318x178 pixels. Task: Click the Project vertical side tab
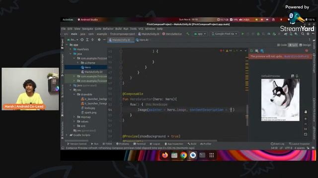62,44
